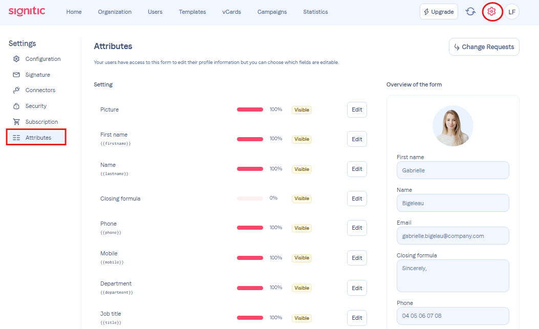This screenshot has height=329, width=539.
Task: Switch to the Statistics tab
Action: click(315, 12)
